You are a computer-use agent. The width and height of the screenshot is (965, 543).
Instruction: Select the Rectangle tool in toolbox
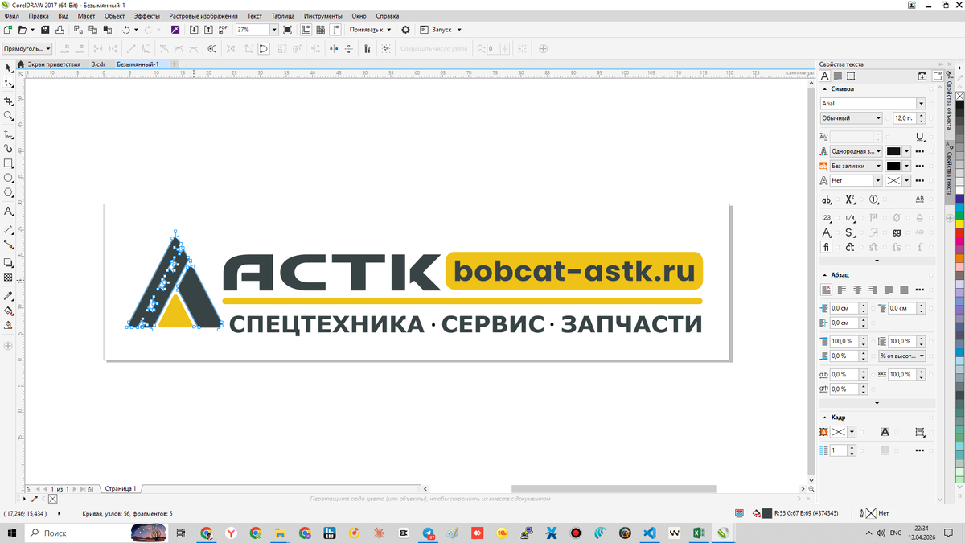[x=8, y=163]
